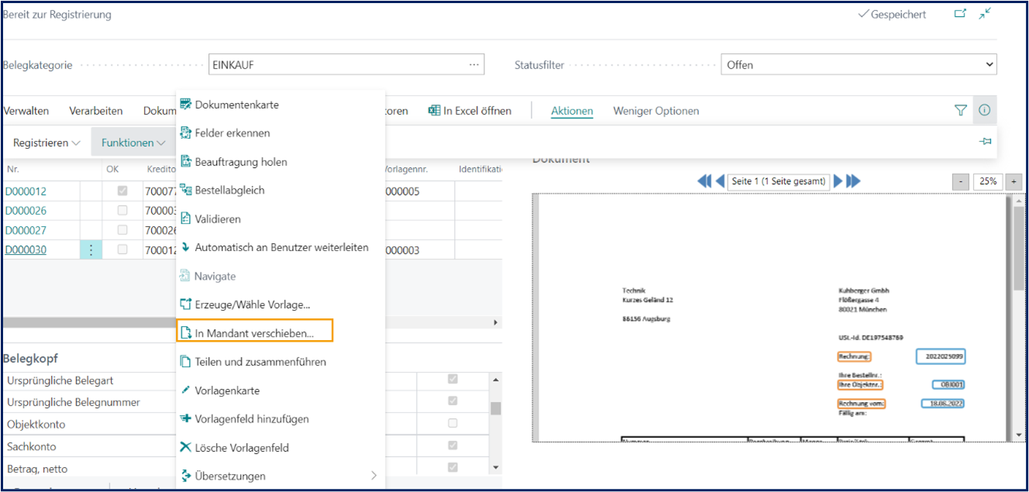This screenshot has height=492, width=1029.
Task: Click the Belegkategorie input field
Action: 337,65
